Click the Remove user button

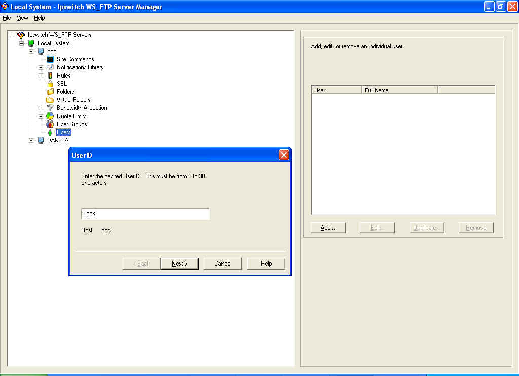(x=476, y=228)
